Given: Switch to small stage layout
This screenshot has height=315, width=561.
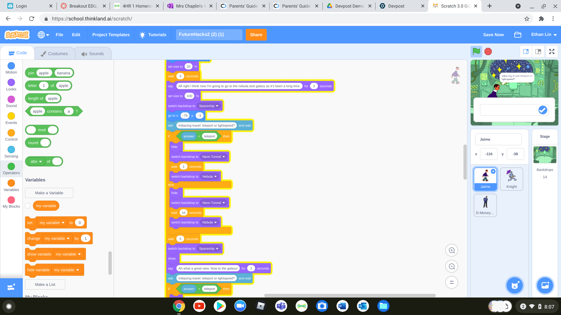Looking at the screenshot, I should [526, 52].
